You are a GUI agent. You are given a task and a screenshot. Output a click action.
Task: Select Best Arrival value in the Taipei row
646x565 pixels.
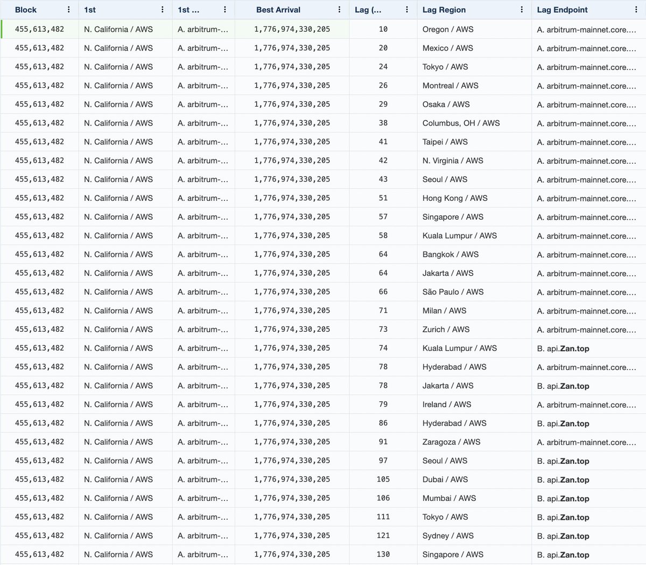click(292, 142)
